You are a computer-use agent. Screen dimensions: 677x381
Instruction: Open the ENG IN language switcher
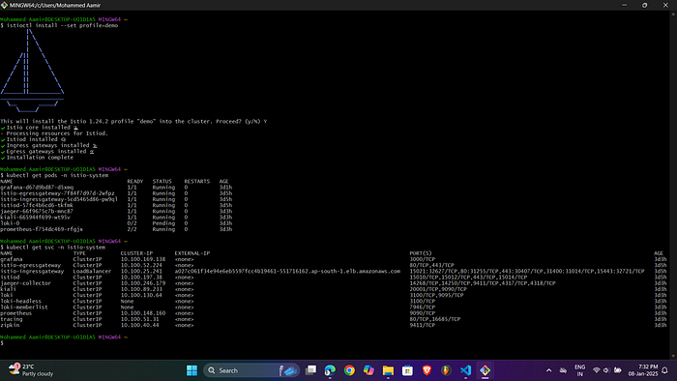click(580, 370)
